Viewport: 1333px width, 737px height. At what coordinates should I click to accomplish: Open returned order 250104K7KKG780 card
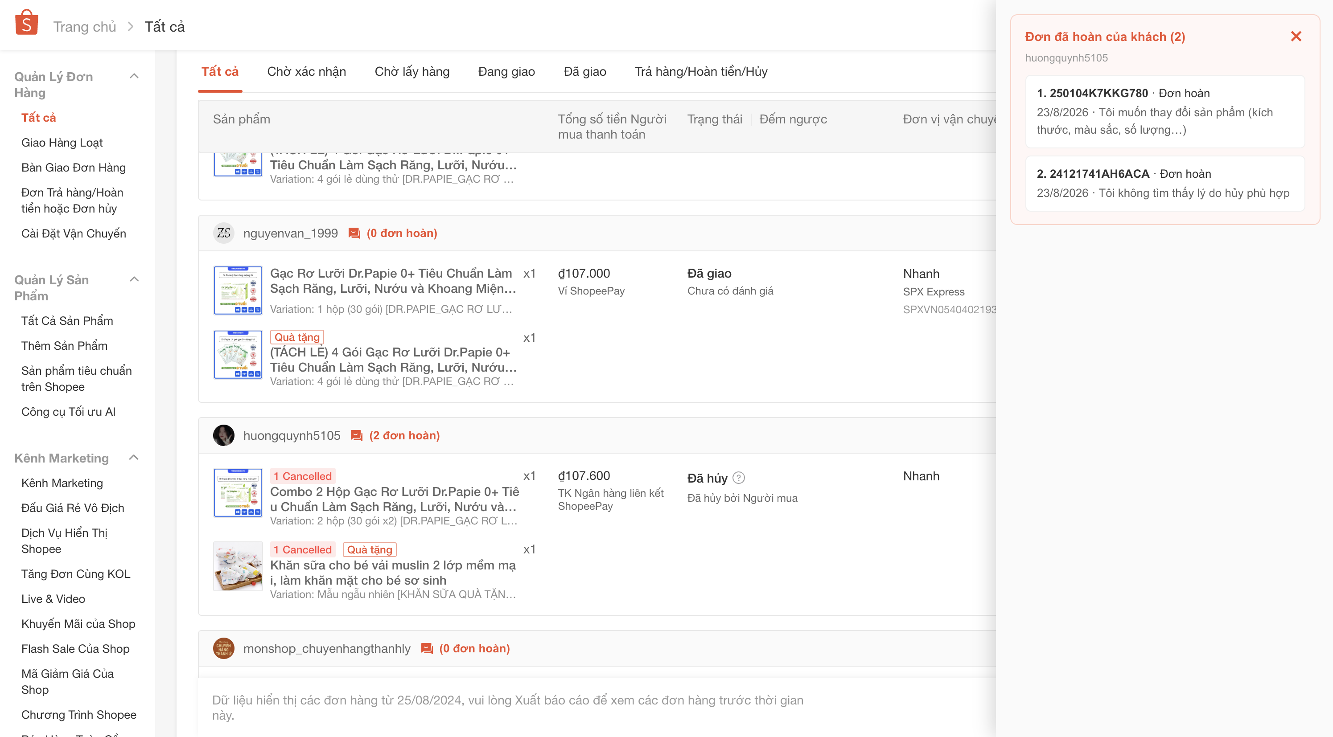tap(1165, 111)
